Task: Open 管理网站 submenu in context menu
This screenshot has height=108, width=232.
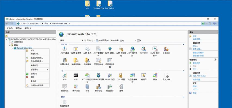Action: click(x=37, y=70)
